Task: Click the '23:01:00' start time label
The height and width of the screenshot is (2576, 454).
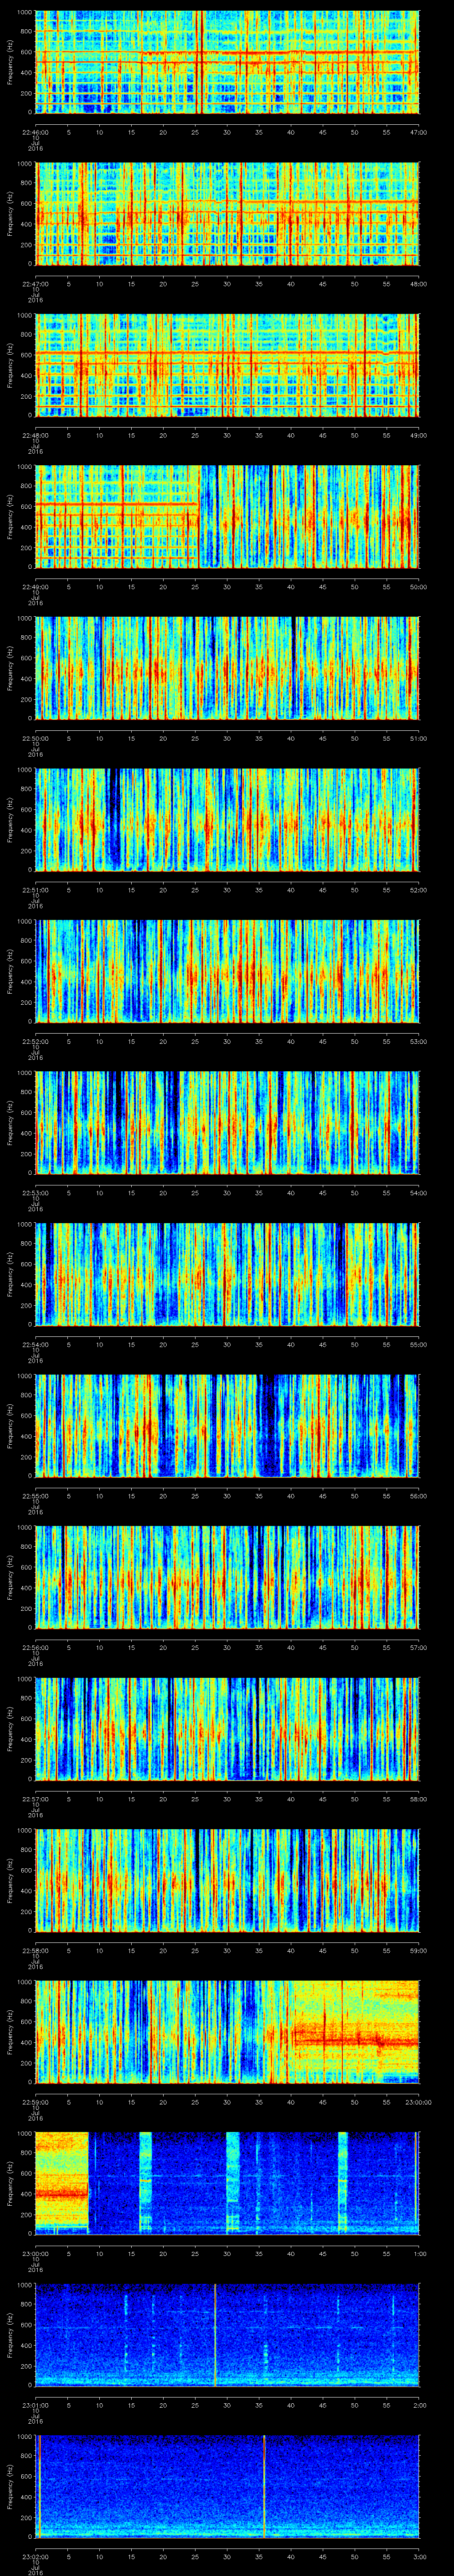Action: 37,2405
